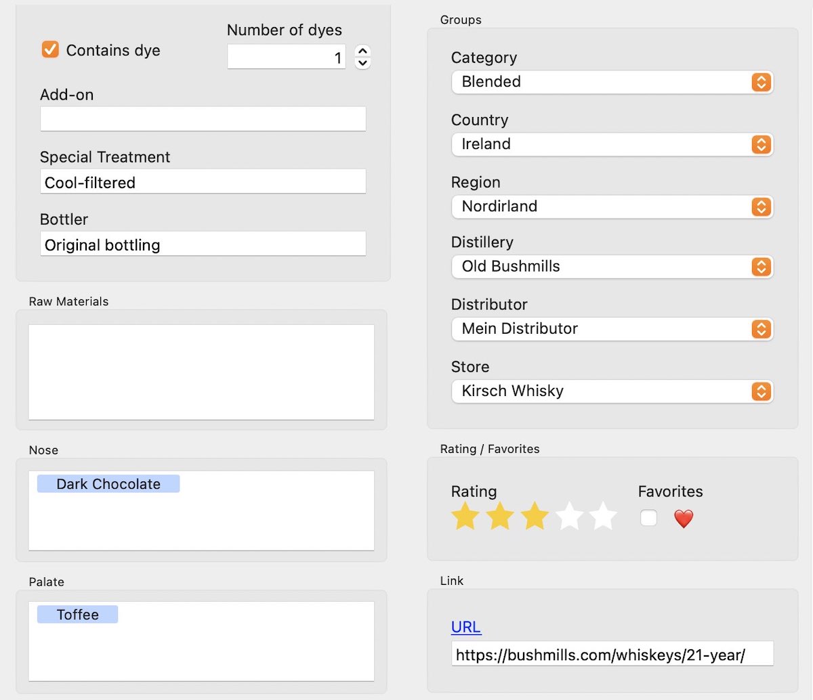Select the Toffee palate tag
The width and height of the screenshot is (813, 700).
77,615
